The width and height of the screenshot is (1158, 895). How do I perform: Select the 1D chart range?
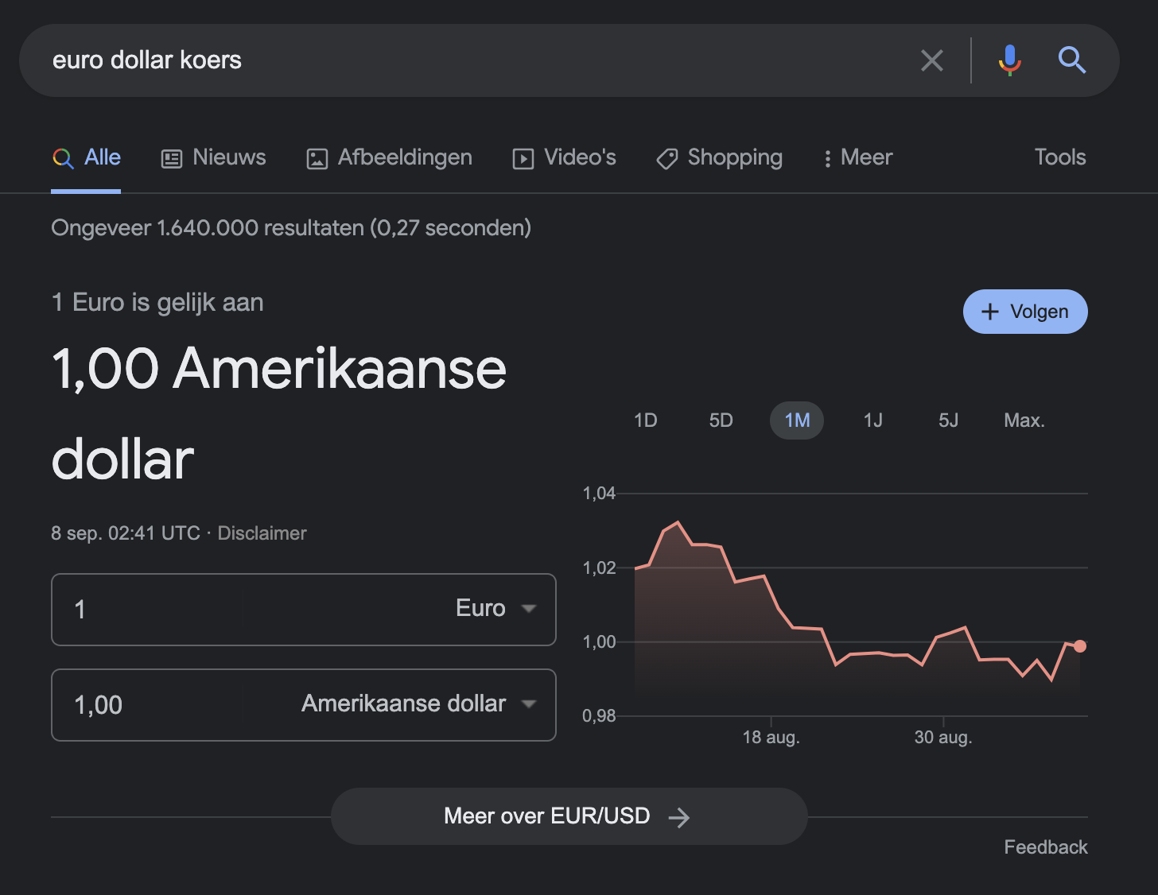click(x=645, y=420)
